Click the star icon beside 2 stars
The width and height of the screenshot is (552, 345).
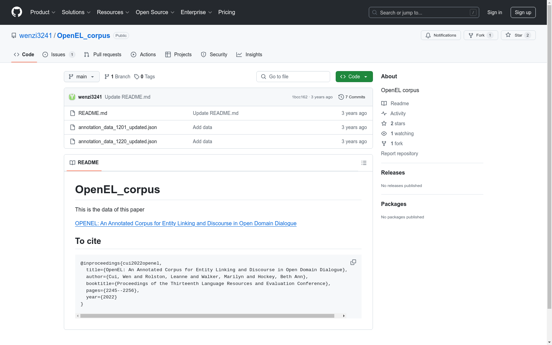[x=384, y=124]
